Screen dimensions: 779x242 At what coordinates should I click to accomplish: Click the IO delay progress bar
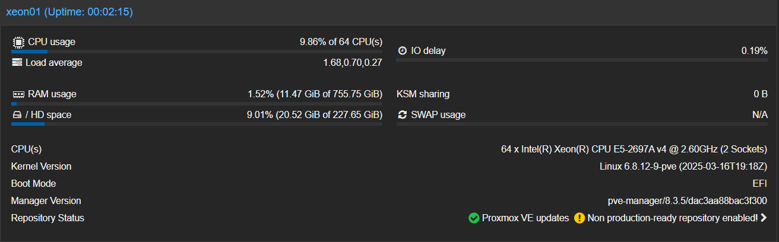(582, 60)
